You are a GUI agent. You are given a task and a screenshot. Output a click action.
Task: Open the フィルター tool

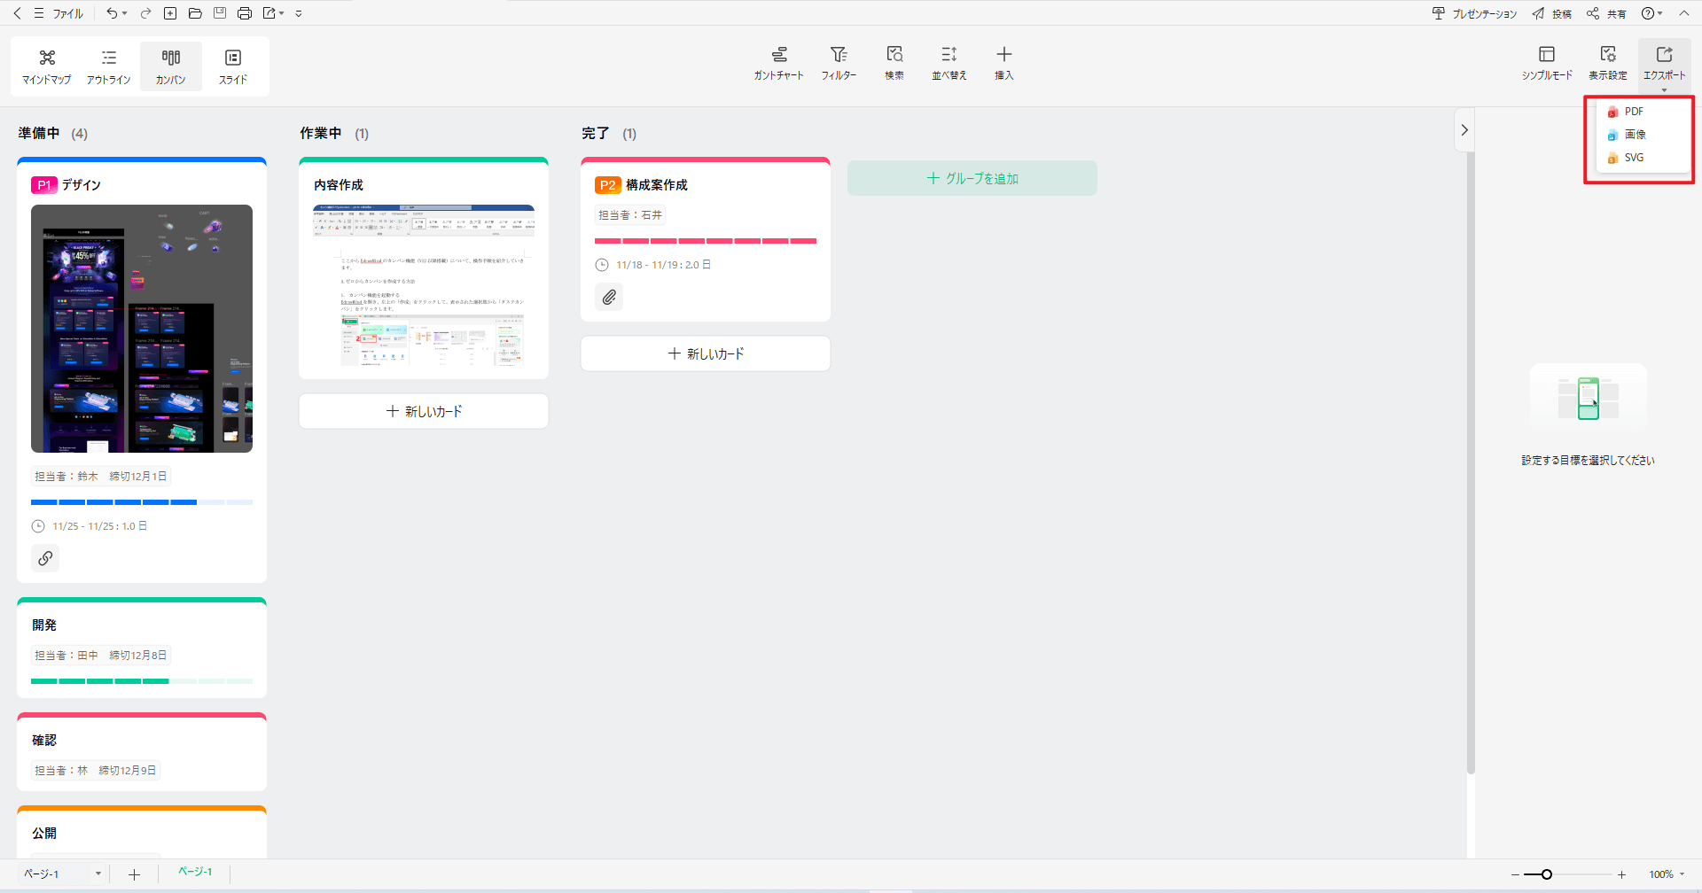[x=839, y=64]
